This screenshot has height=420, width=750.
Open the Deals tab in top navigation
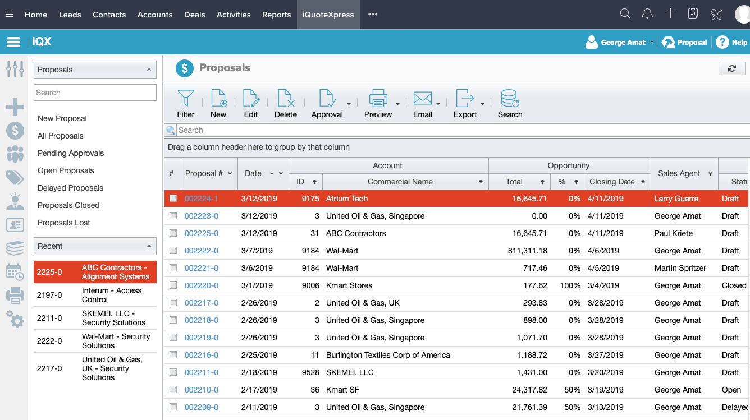coord(194,15)
